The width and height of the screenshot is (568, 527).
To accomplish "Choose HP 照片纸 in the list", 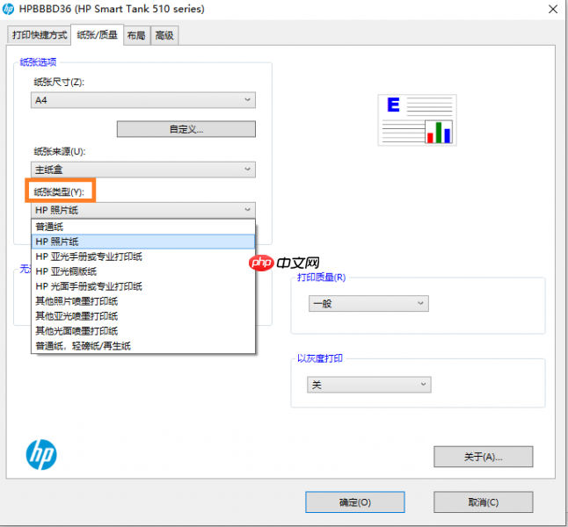I will tap(143, 242).
